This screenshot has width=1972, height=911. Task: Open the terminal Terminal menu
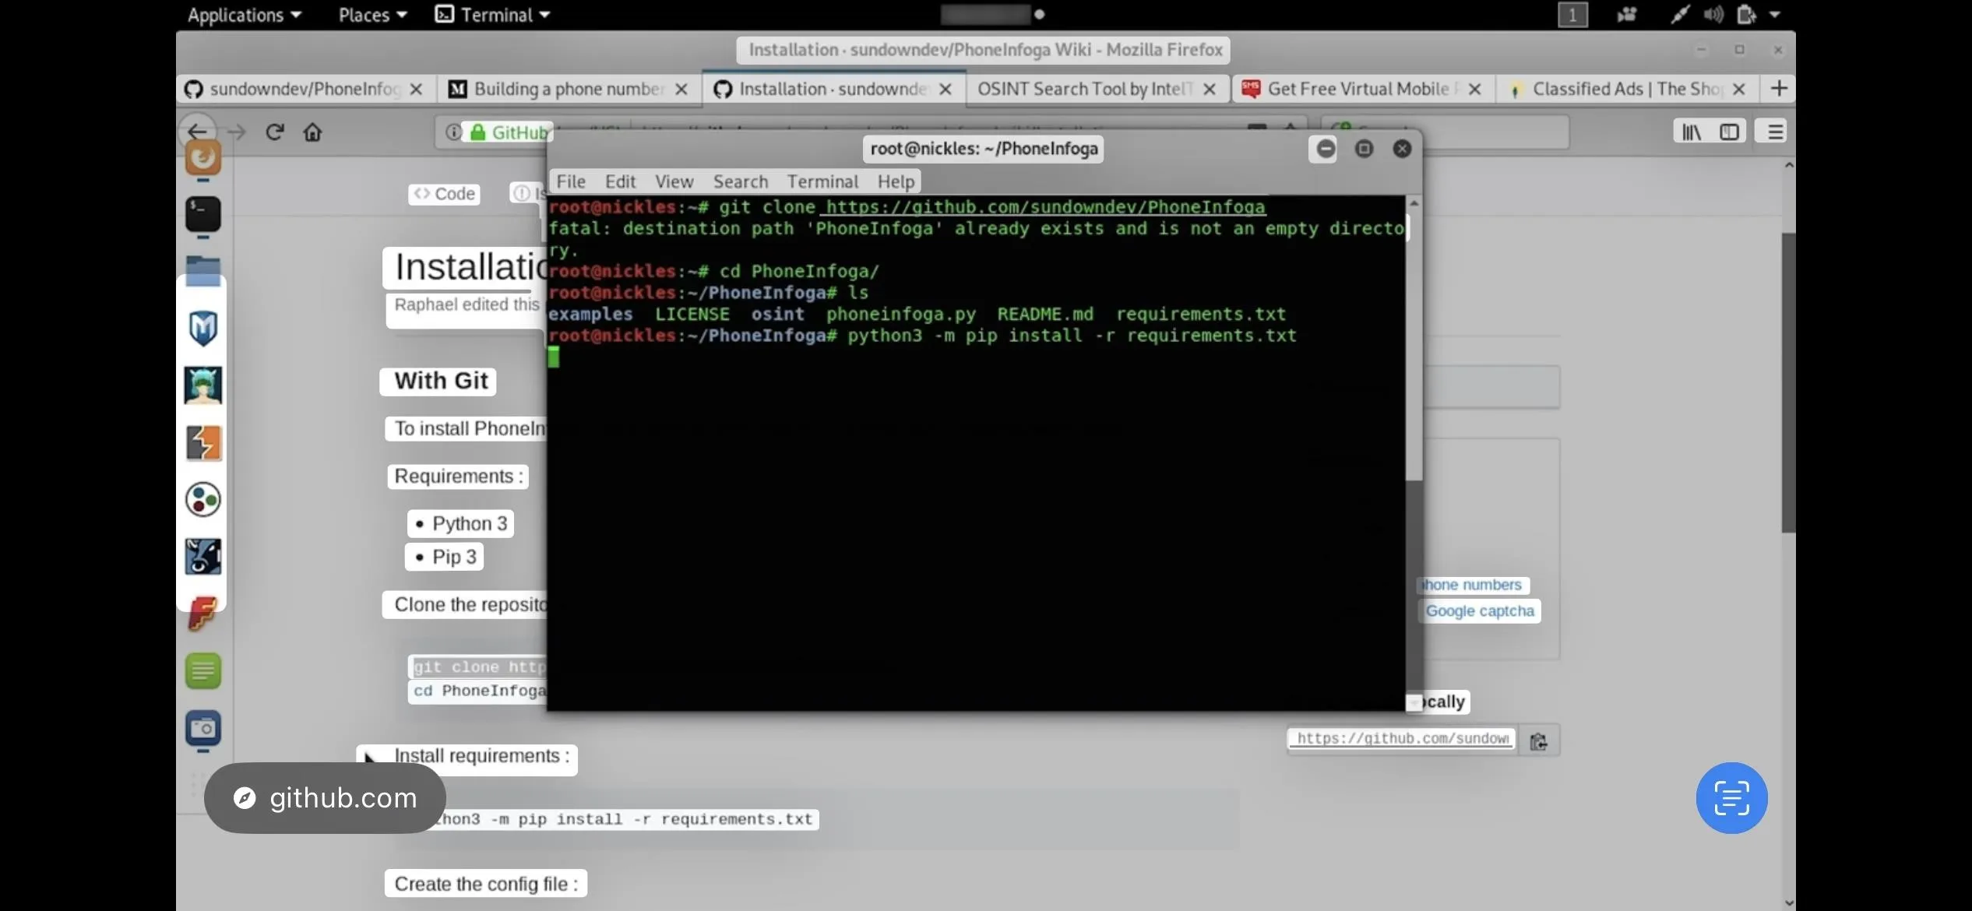[822, 181]
